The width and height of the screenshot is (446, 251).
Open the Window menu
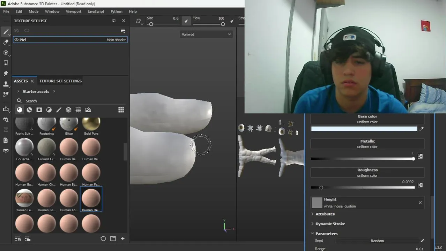click(52, 12)
